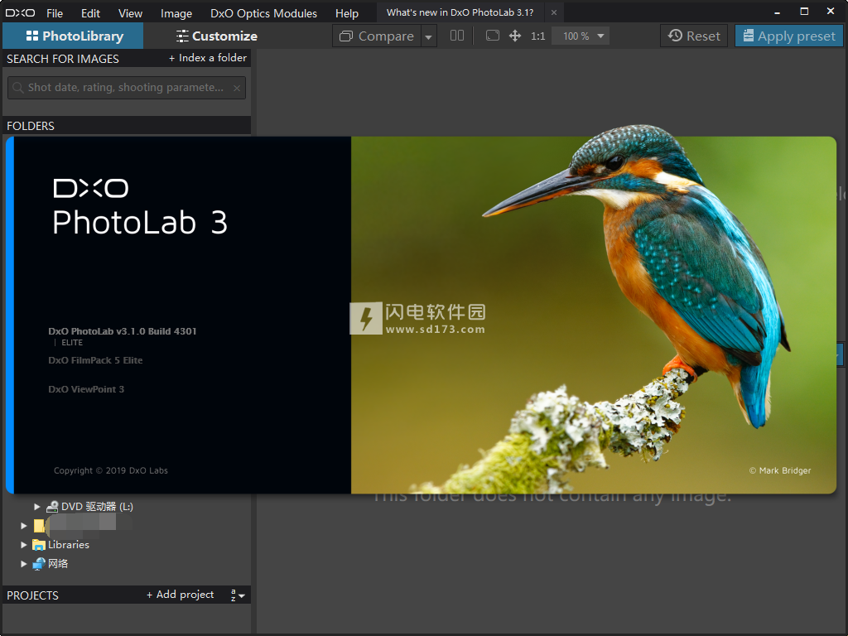Screen dimensions: 848x636
Task: Click the image search input field
Action: coord(127,88)
